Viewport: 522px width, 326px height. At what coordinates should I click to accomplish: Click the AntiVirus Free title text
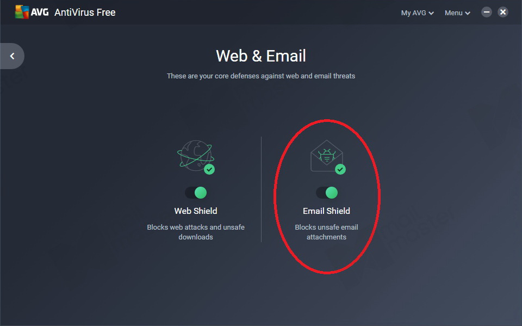[x=85, y=13]
